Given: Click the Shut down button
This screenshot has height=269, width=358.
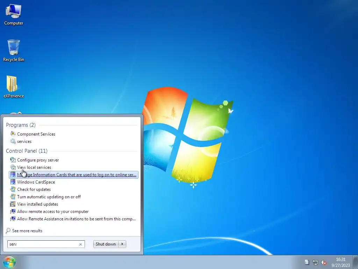Looking at the screenshot, I should coord(106,244).
